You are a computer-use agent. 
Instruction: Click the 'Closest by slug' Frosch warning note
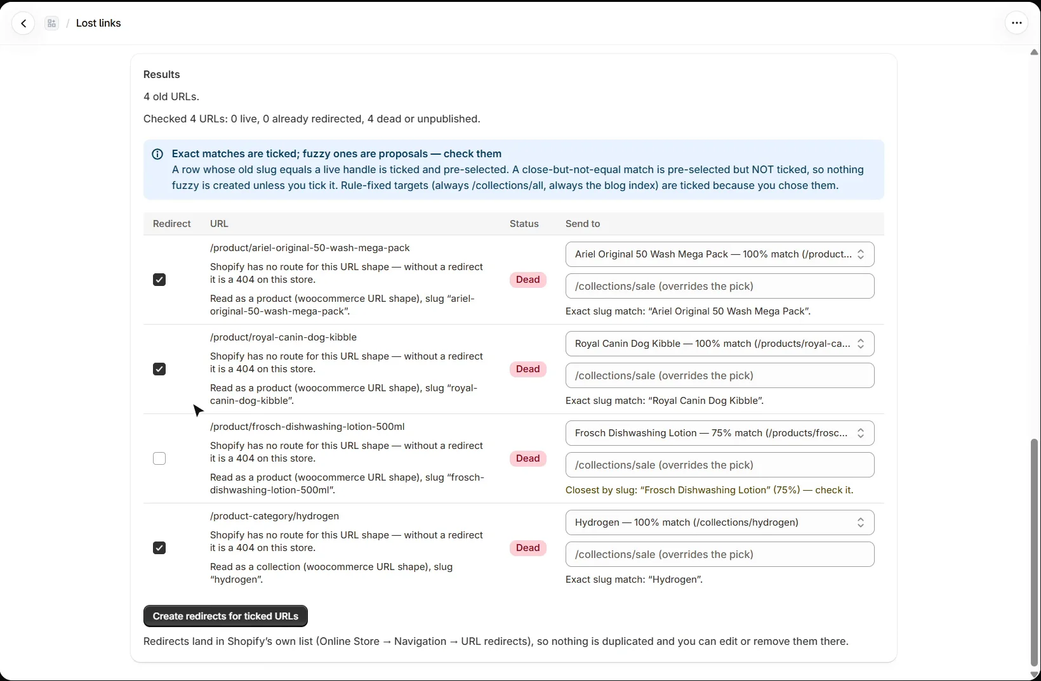(x=709, y=490)
